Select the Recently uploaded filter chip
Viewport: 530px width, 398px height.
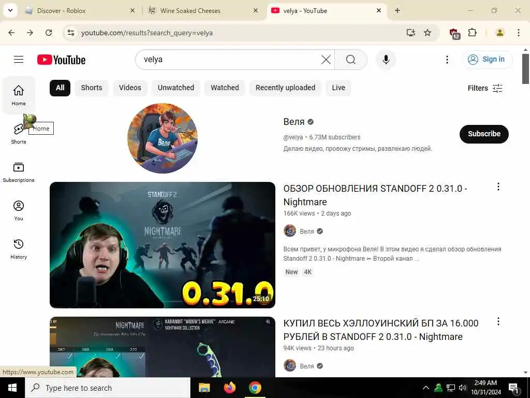[285, 88]
